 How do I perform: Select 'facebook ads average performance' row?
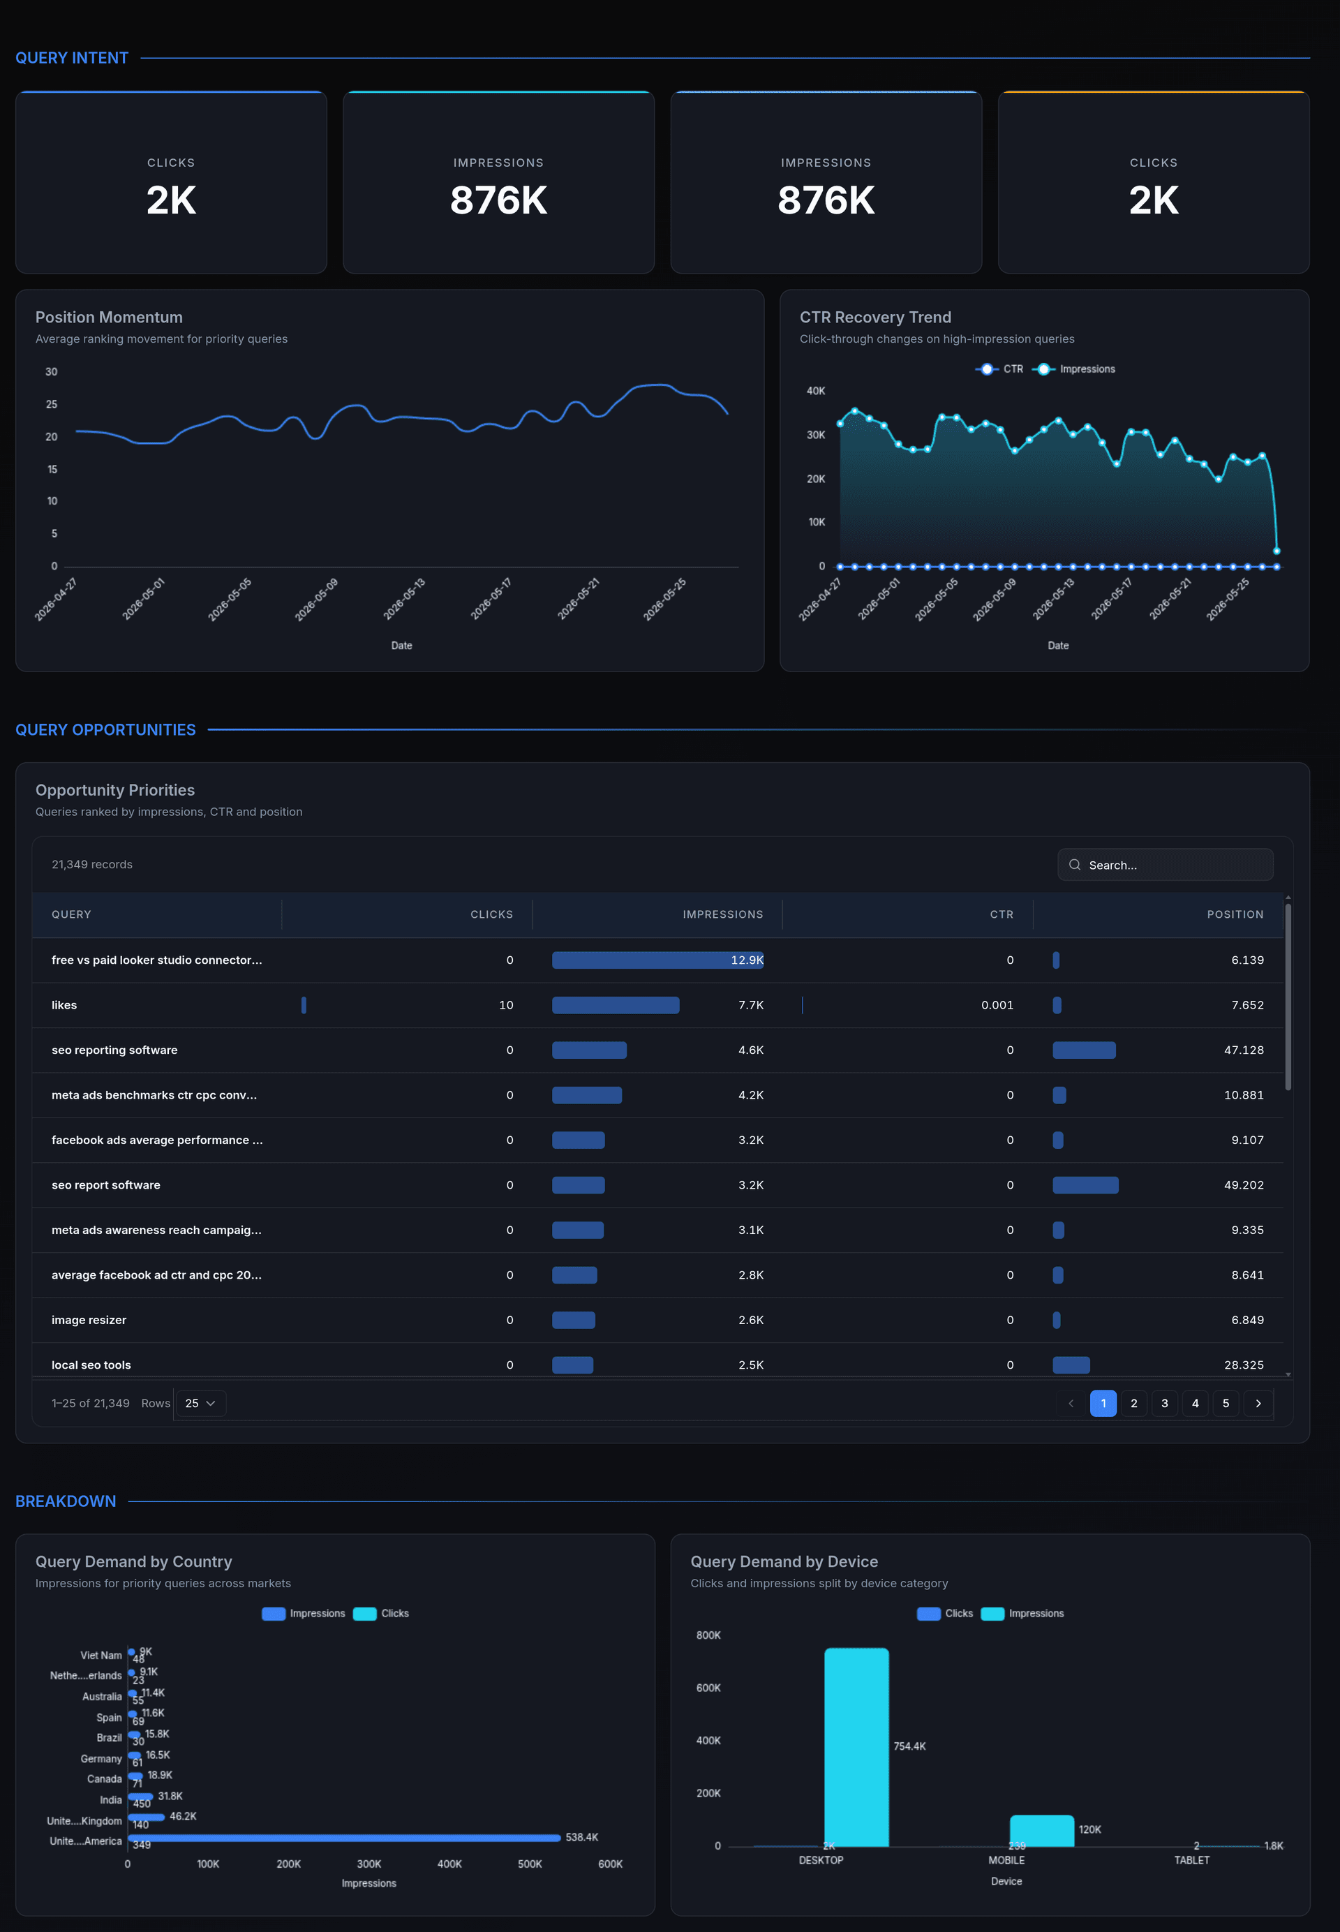657,1140
